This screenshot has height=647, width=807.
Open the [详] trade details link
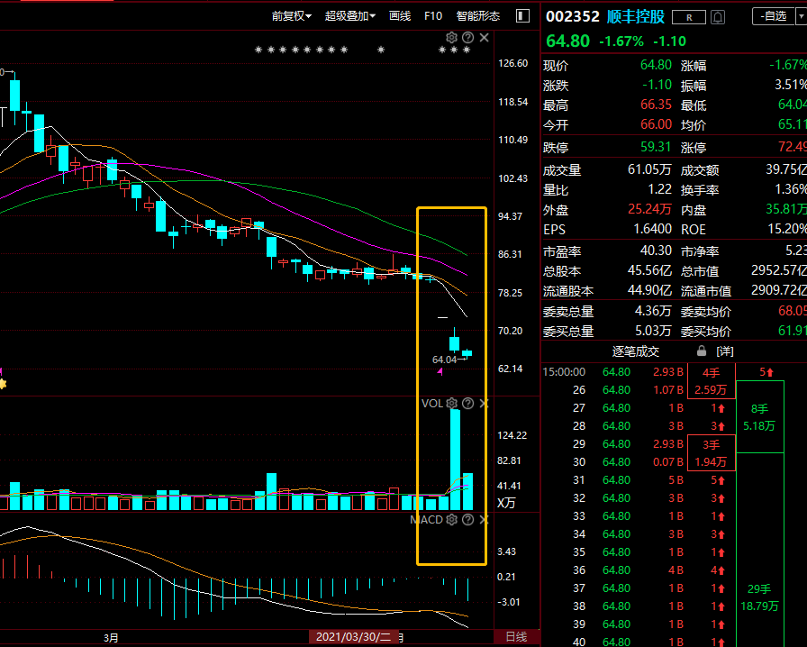click(725, 351)
